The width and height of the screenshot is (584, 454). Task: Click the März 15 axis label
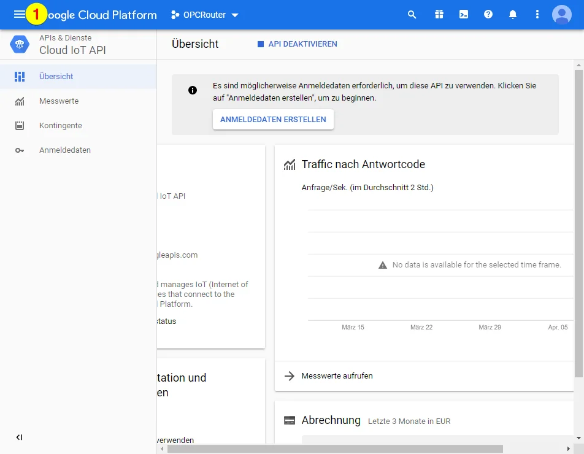tap(353, 328)
